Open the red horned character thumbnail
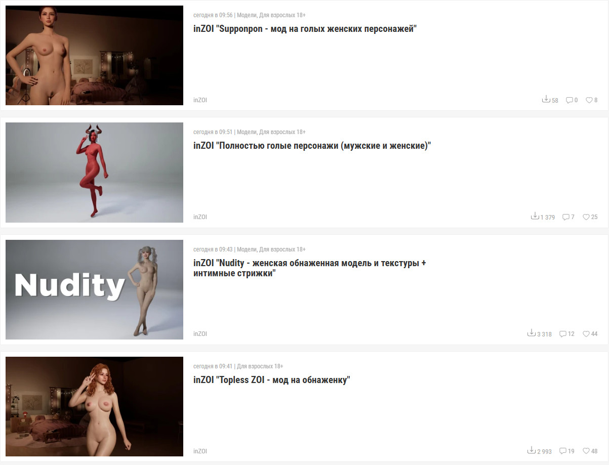 [x=94, y=173]
